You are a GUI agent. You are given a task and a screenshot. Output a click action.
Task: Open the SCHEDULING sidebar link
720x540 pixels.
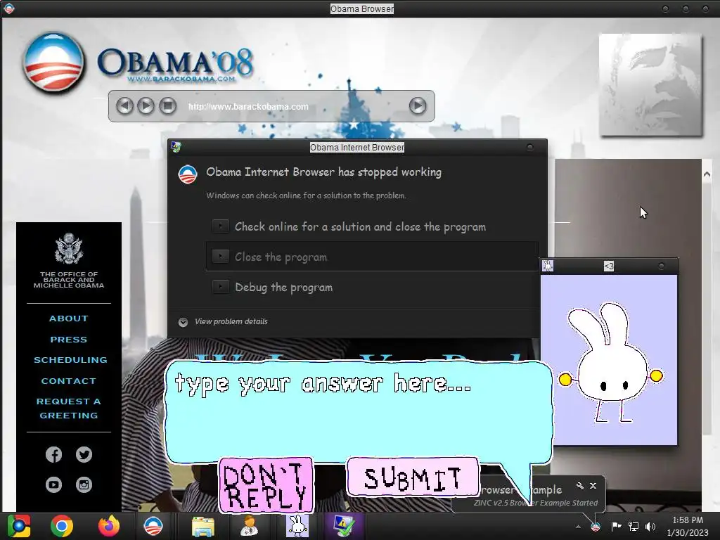pyautogui.click(x=70, y=360)
